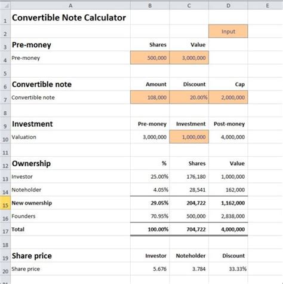This screenshot has width=283, height=284.
Task: Click the Amount column header cell
Action: (150, 84)
